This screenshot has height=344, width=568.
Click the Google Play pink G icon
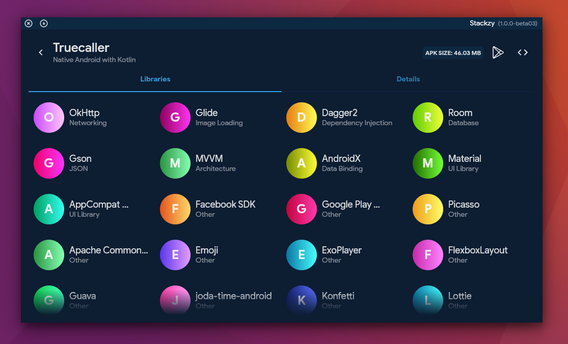pos(302,209)
